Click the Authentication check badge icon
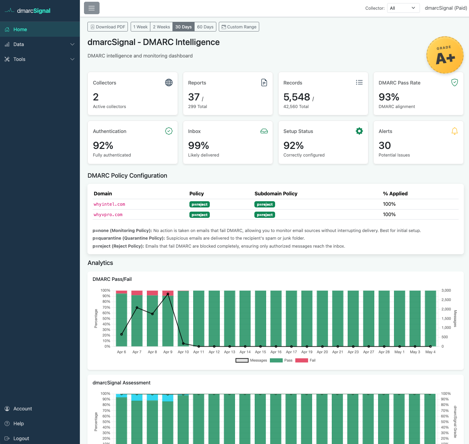This screenshot has height=444, width=469. click(169, 131)
